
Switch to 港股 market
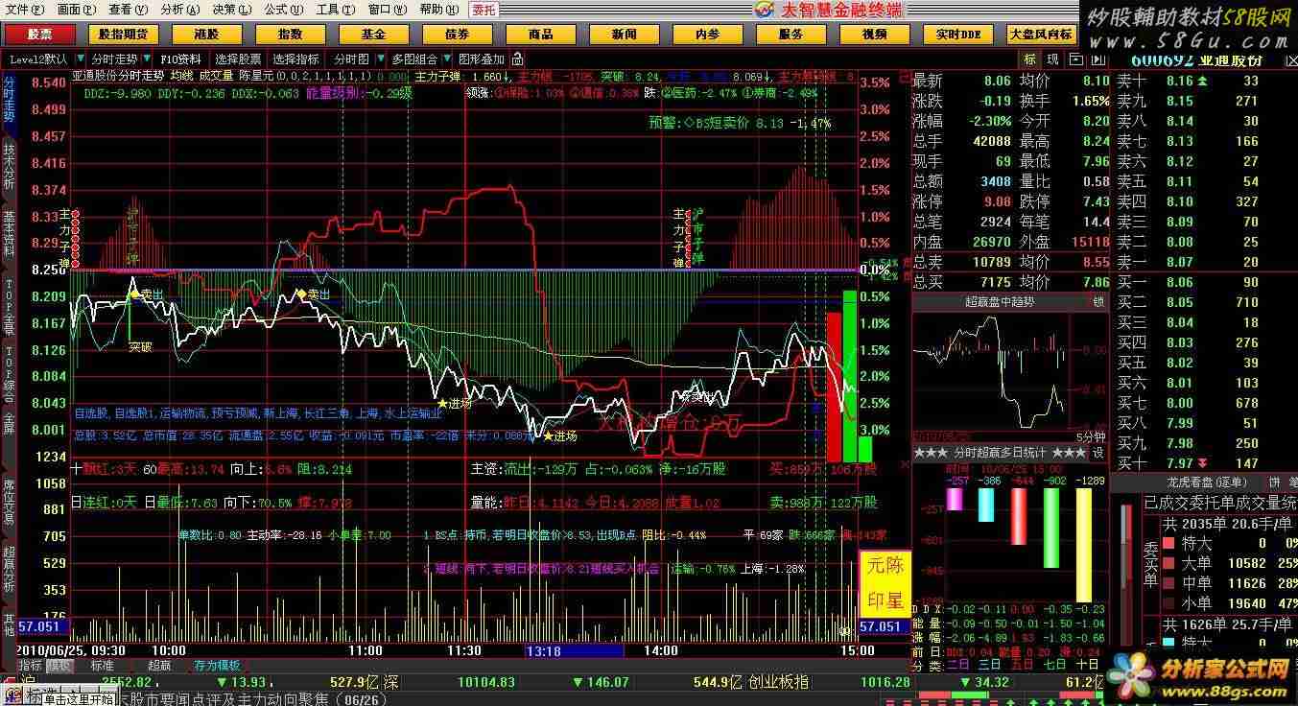(x=206, y=34)
